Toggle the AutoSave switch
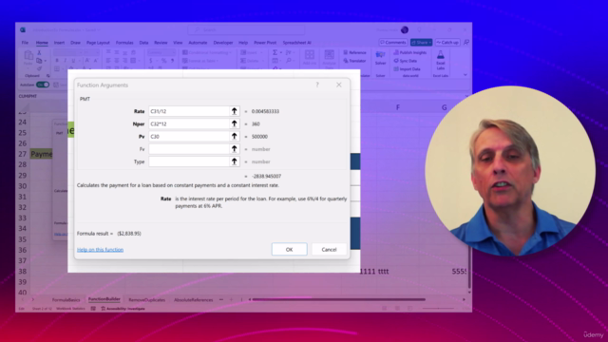The height and width of the screenshot is (342, 608). click(43, 85)
